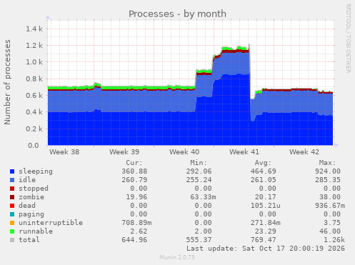355x265 pixels.
Task: Click total current value 644.96
Action: click(134, 240)
